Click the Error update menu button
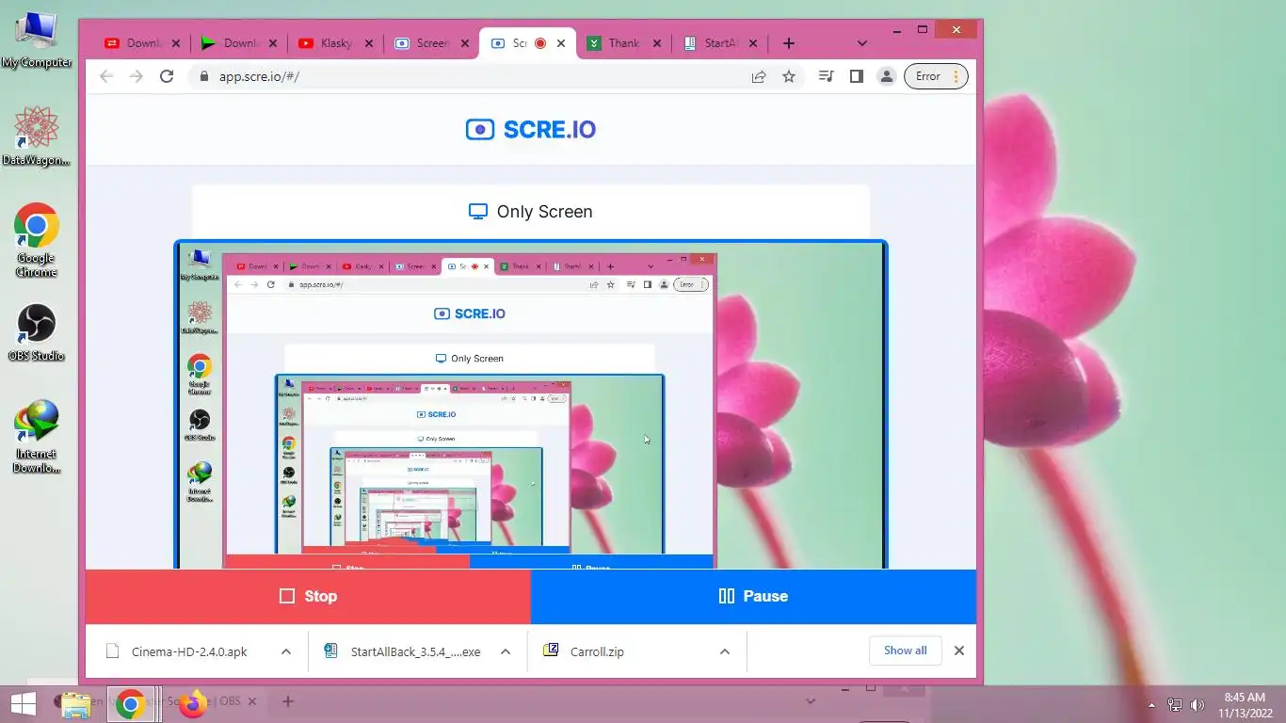Screen dimensions: 1286x723 click(936, 76)
